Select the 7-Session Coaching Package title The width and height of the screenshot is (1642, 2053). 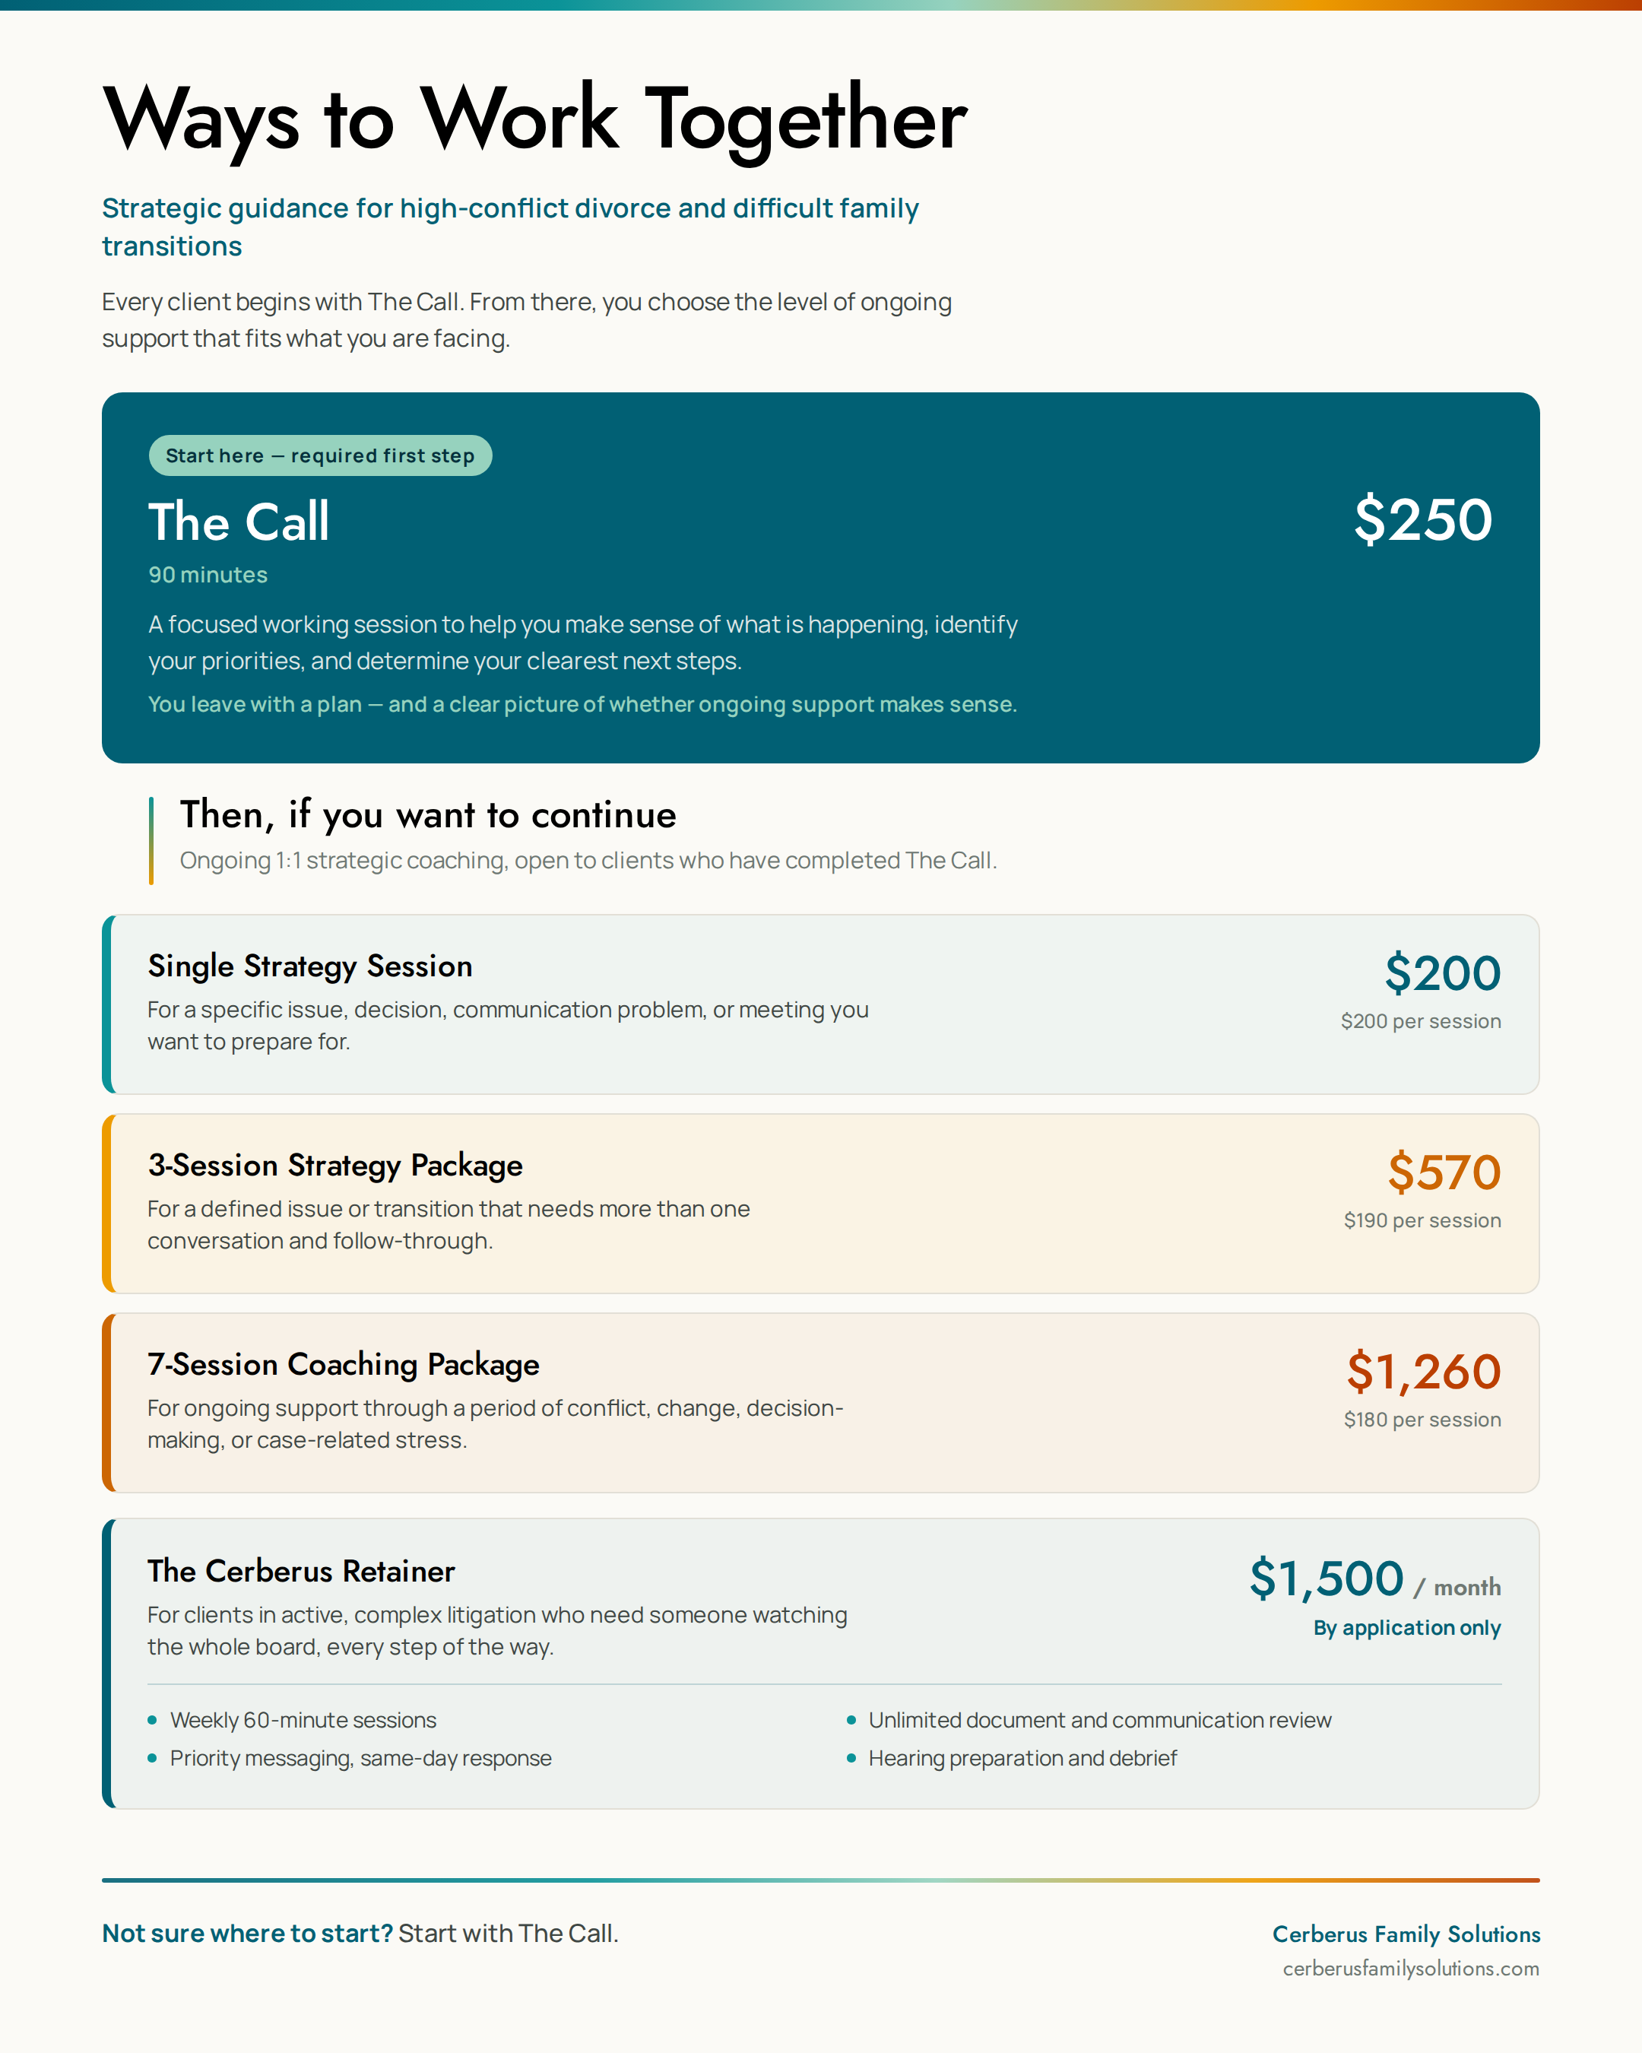pos(344,1363)
